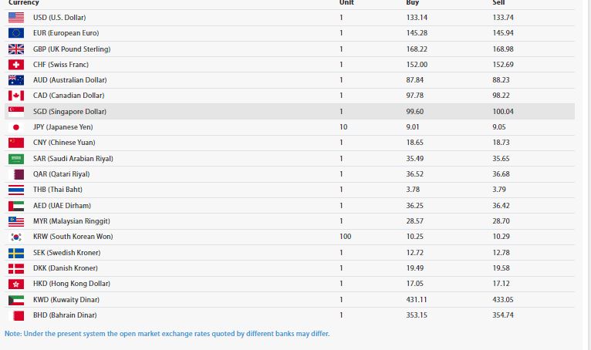Click the Buy column header

point(412,2)
